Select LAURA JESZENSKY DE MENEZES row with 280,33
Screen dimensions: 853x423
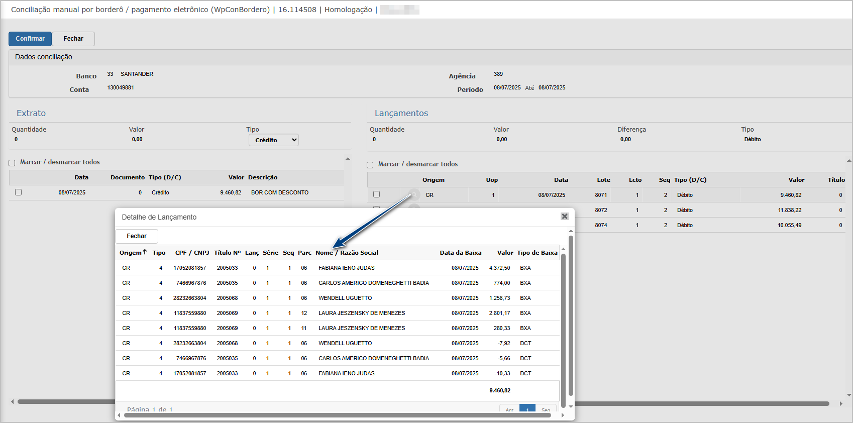(338, 328)
